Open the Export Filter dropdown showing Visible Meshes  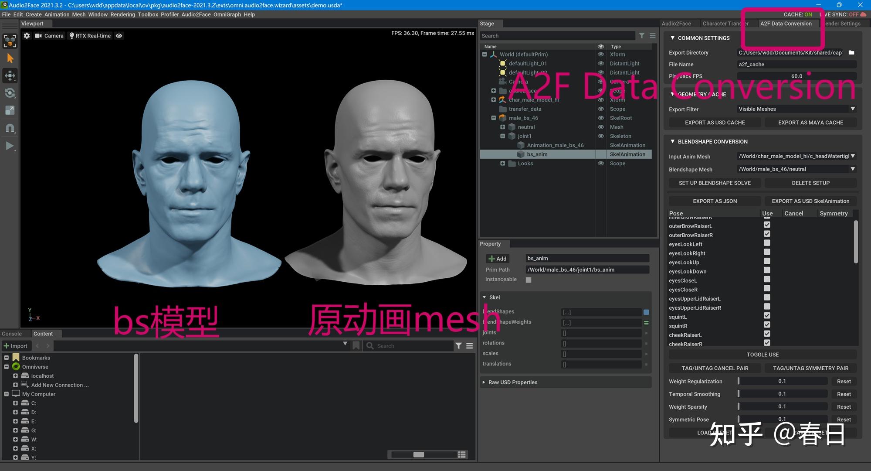coord(796,109)
